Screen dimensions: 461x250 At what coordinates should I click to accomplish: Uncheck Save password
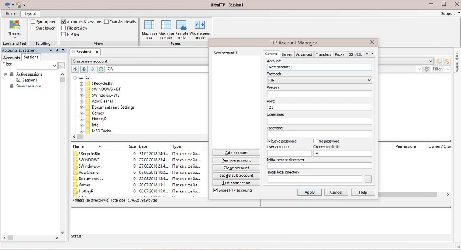(269, 141)
